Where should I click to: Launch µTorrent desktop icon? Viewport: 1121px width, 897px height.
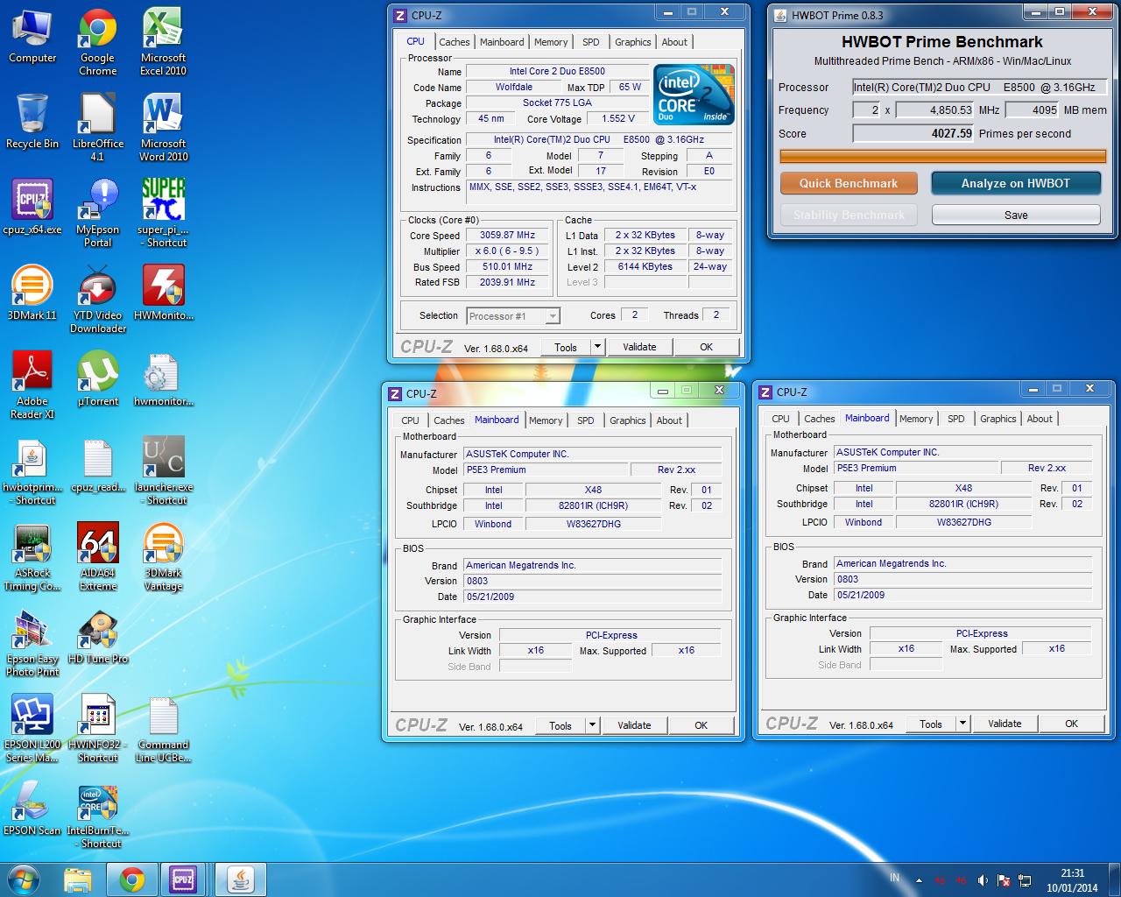pyautogui.click(x=98, y=378)
